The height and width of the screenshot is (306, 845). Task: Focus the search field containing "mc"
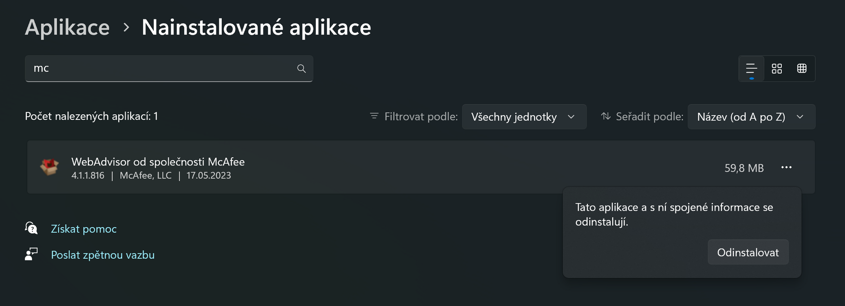click(x=158, y=68)
